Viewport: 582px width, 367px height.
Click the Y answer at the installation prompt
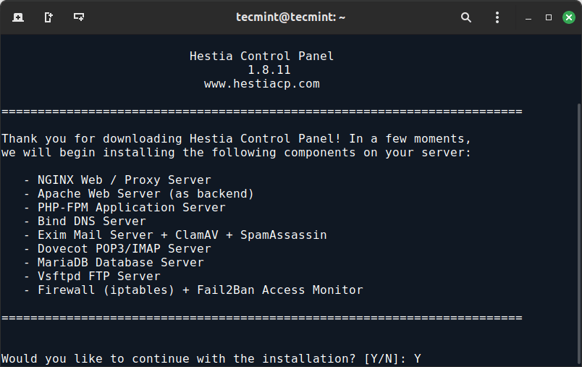pyautogui.click(x=418, y=359)
